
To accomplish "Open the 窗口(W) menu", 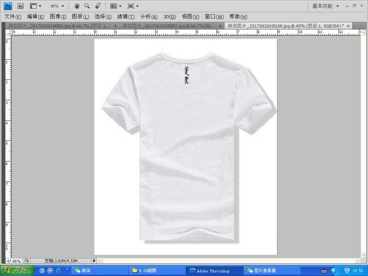I will tap(214, 17).
